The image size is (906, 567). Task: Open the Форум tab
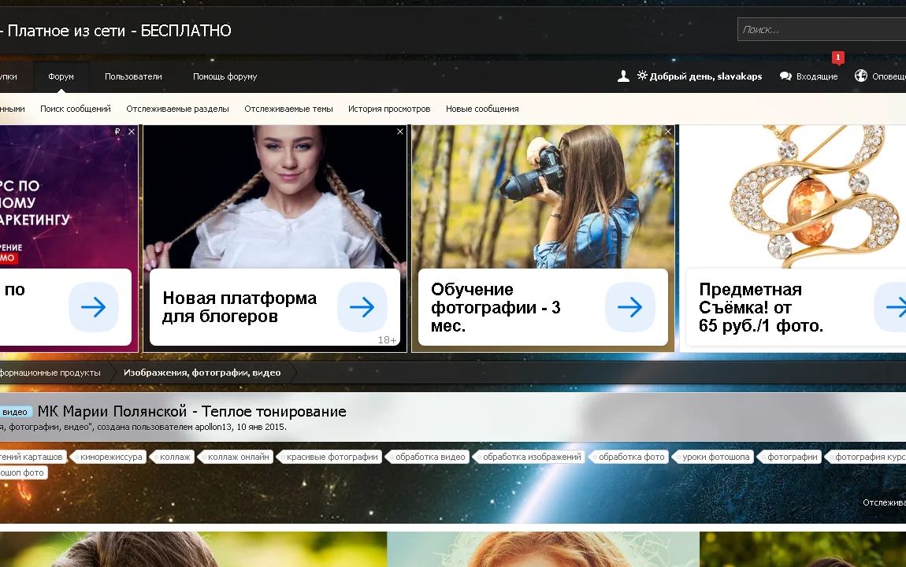[61, 76]
